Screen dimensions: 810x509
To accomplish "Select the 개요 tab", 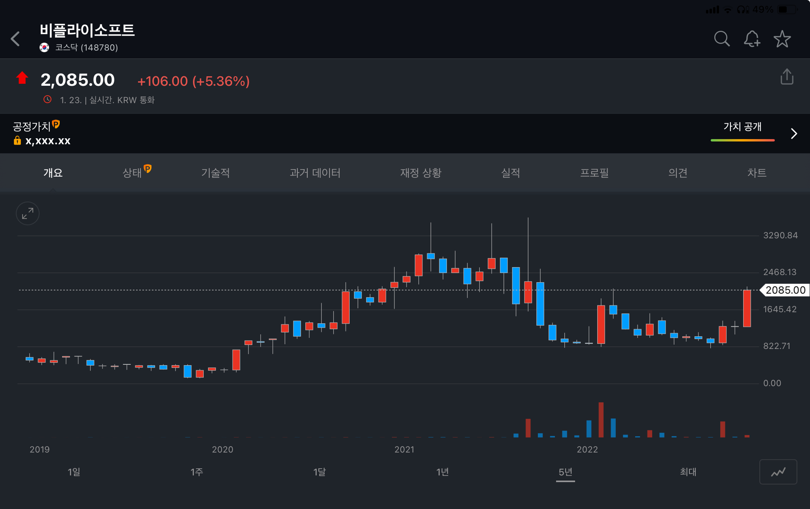I will coord(53,173).
